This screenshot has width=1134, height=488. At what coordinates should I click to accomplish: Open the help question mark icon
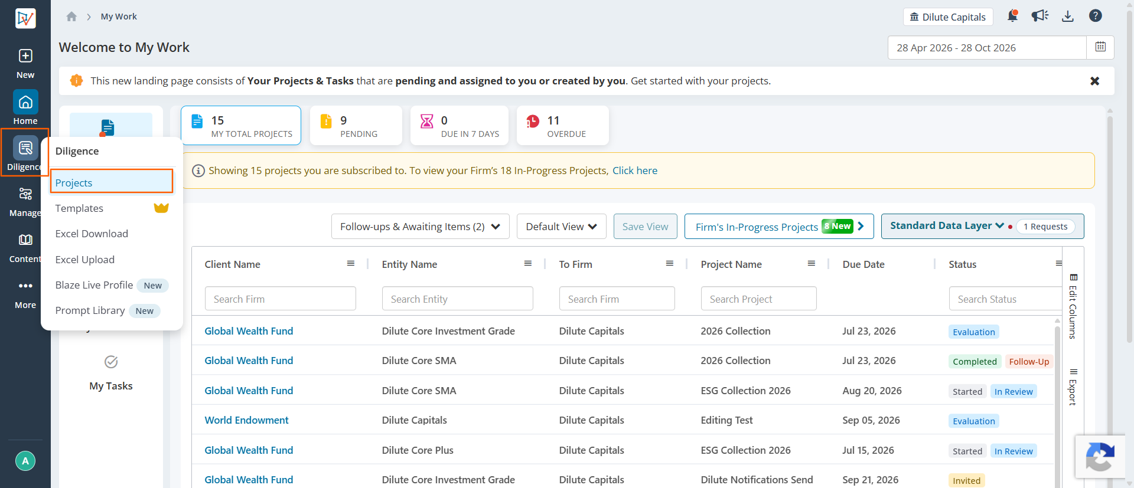pos(1096,16)
